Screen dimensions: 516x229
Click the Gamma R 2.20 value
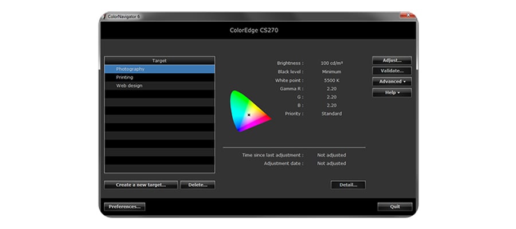pyautogui.click(x=332, y=89)
